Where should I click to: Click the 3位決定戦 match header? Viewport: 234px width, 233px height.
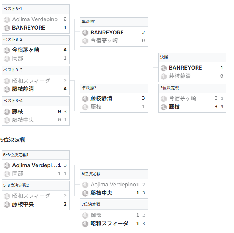click(x=192, y=88)
